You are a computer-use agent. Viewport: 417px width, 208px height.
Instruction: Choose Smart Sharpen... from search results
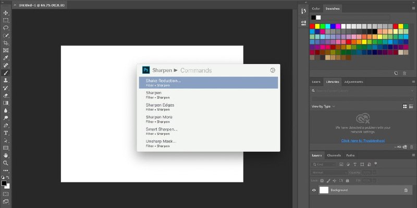208,132
